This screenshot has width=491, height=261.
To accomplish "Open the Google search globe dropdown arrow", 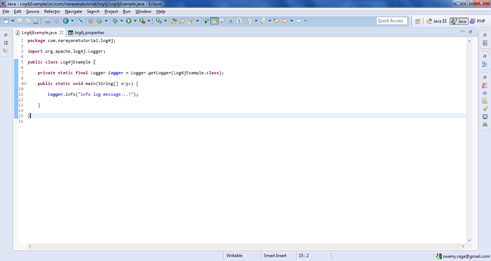I will (x=72, y=21).
